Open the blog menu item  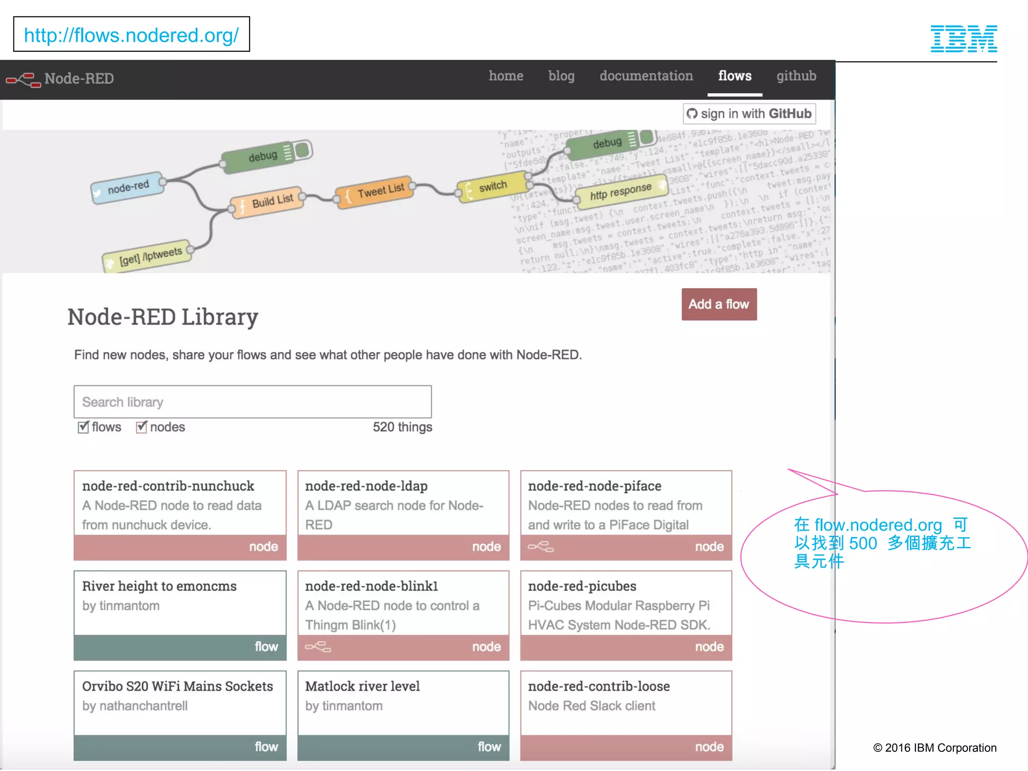tap(561, 76)
